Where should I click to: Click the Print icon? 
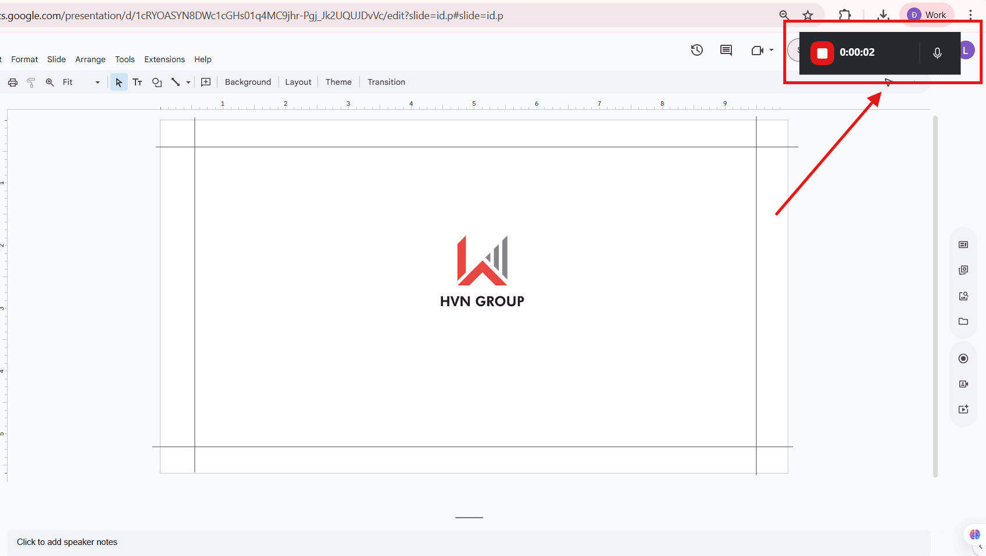pos(13,82)
